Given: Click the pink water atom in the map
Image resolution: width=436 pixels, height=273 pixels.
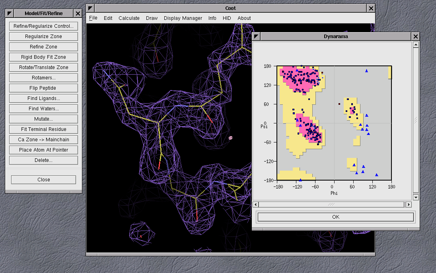Looking at the screenshot, I should pyautogui.click(x=230, y=138).
